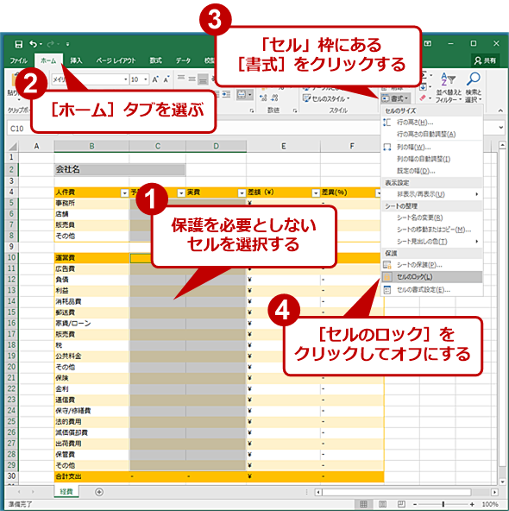Open number format dialog launcher
This screenshot has height=511, width=509.
295,110
